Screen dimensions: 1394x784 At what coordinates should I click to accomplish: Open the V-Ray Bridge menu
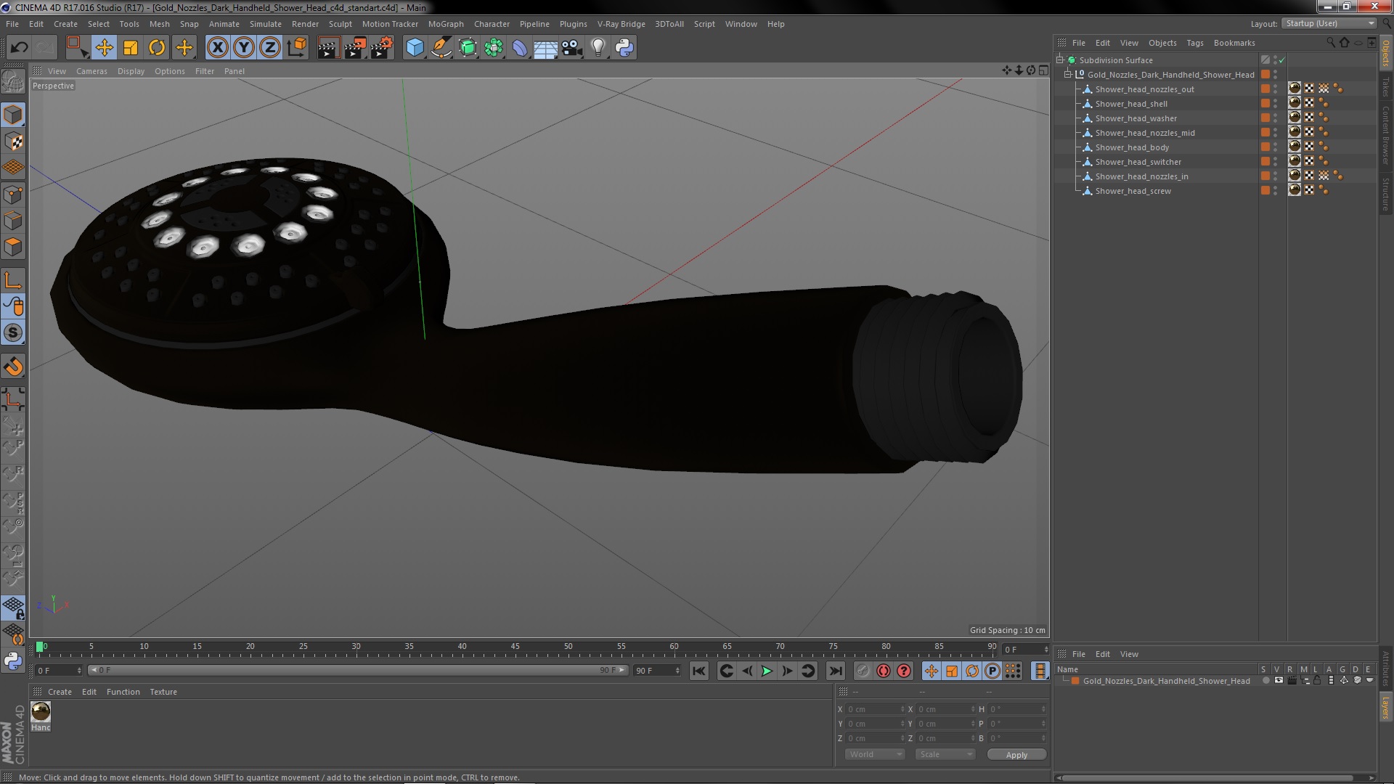tap(621, 24)
